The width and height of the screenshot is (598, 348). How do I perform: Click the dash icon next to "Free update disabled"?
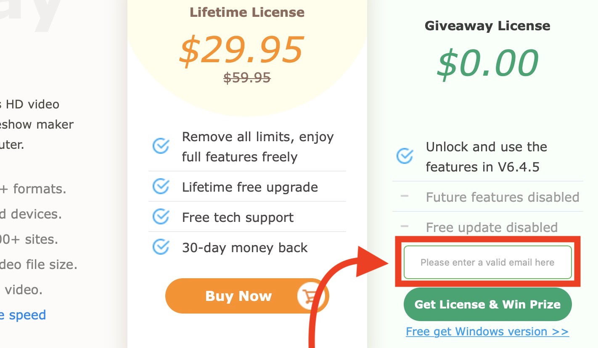click(x=405, y=227)
